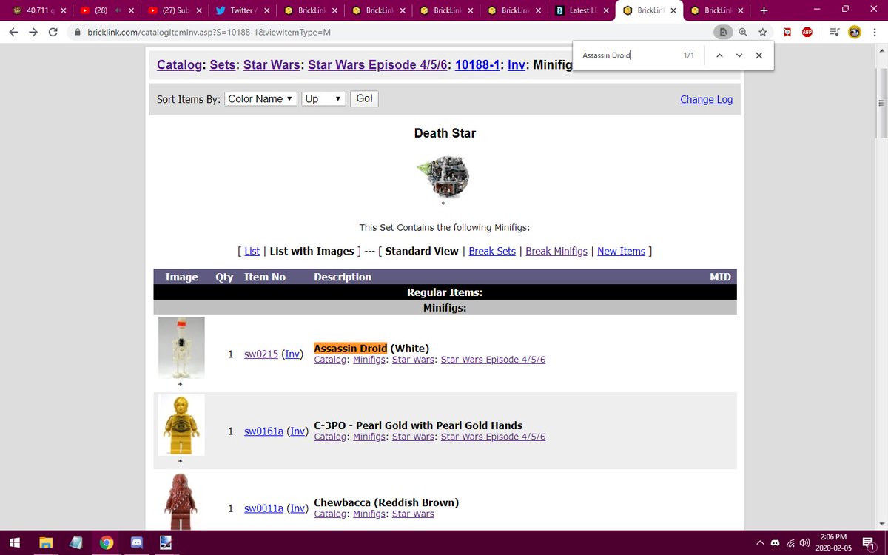This screenshot has height=555, width=888.
Task: Open the Color Name sort dropdown
Action: point(260,98)
